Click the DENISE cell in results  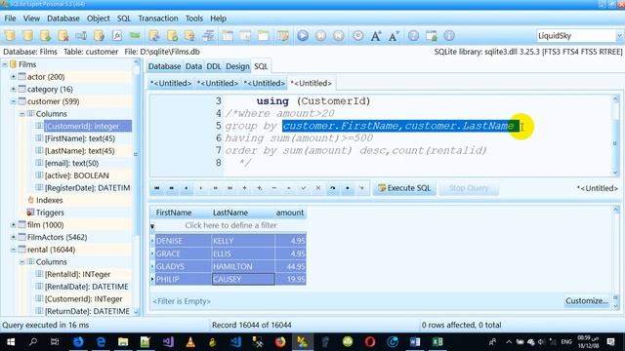pyautogui.click(x=184, y=241)
